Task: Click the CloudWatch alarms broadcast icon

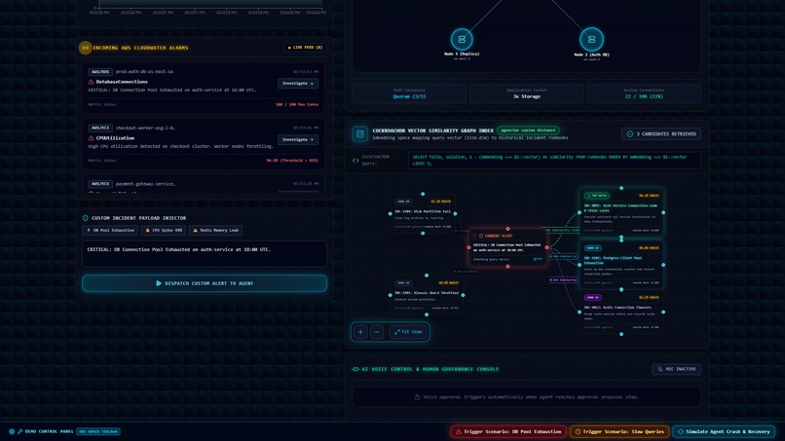Action: 85,48
